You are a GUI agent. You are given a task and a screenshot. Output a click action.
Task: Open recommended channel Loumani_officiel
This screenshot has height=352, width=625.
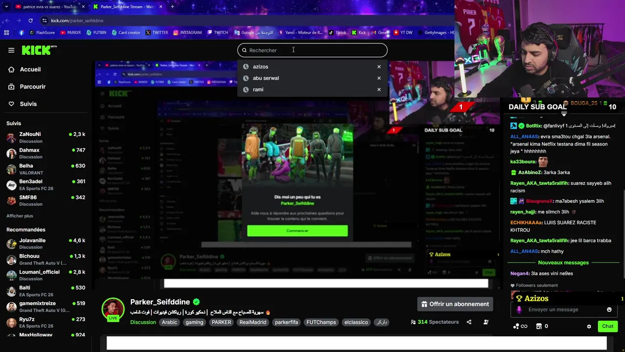click(46, 275)
